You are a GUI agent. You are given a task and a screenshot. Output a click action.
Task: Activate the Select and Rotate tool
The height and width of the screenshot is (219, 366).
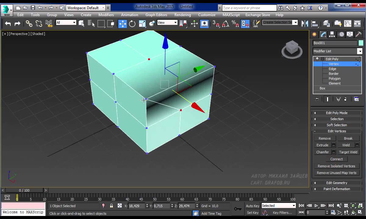(x=132, y=23)
